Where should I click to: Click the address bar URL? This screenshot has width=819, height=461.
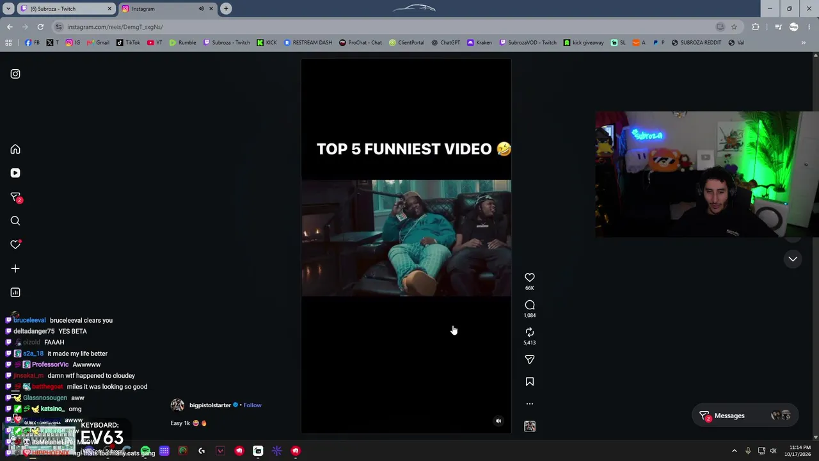(x=115, y=27)
